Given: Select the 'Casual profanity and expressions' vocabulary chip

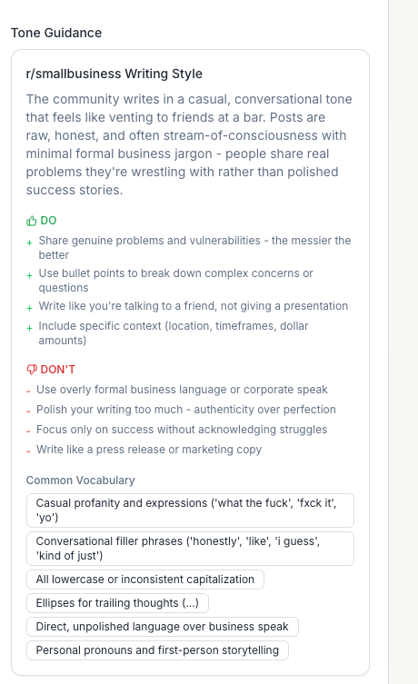Looking at the screenshot, I should point(190,511).
